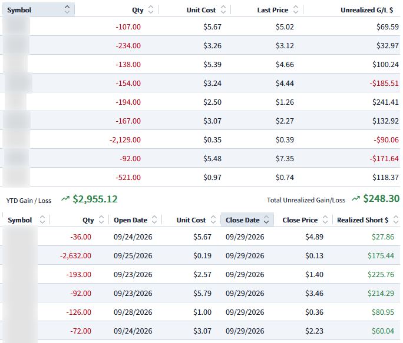Click last price $7.35
Image resolution: width=403 pixels, height=343 pixels.
coord(285,159)
